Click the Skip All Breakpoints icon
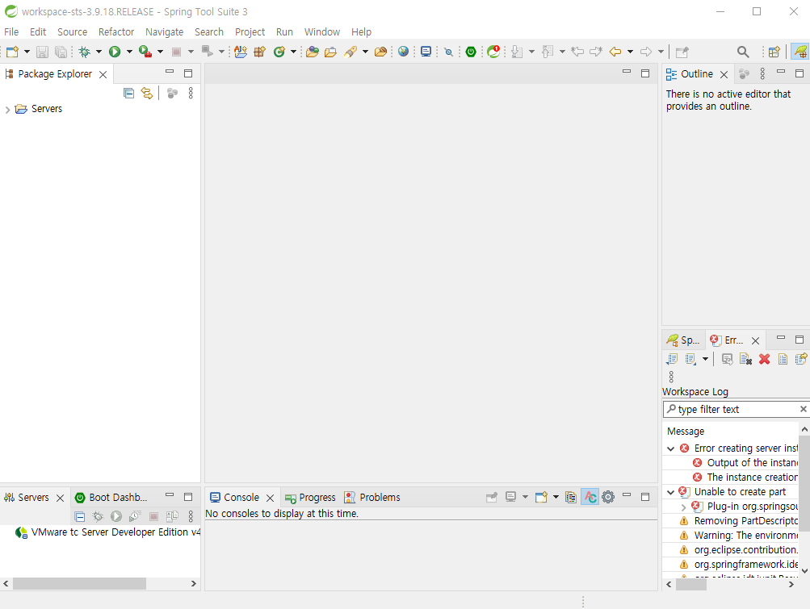 (x=448, y=52)
